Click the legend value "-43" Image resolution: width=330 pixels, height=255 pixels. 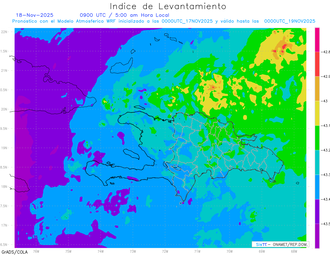point(324,101)
